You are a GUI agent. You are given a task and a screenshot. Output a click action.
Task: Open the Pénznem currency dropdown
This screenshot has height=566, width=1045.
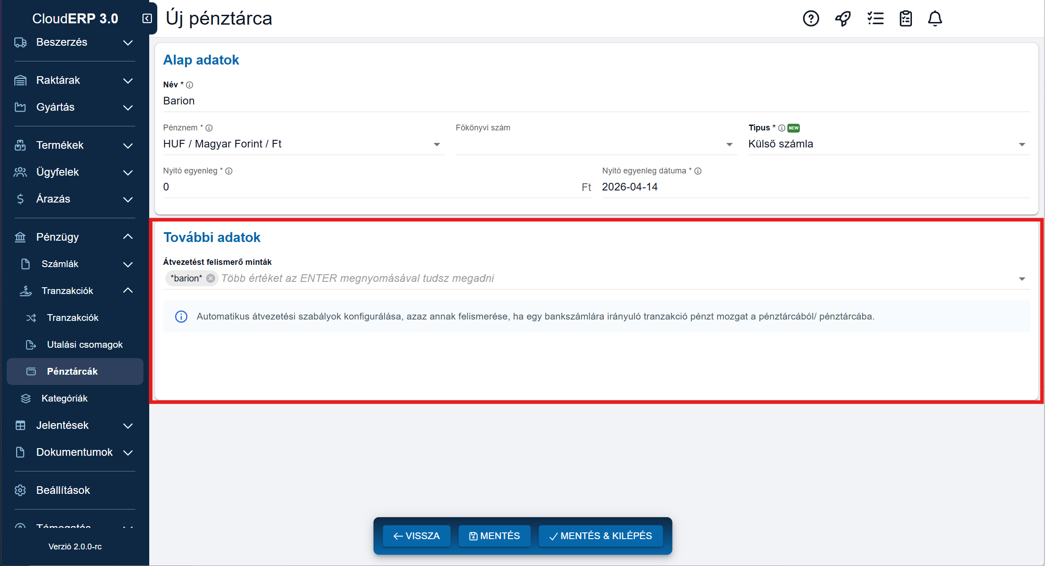click(303, 144)
